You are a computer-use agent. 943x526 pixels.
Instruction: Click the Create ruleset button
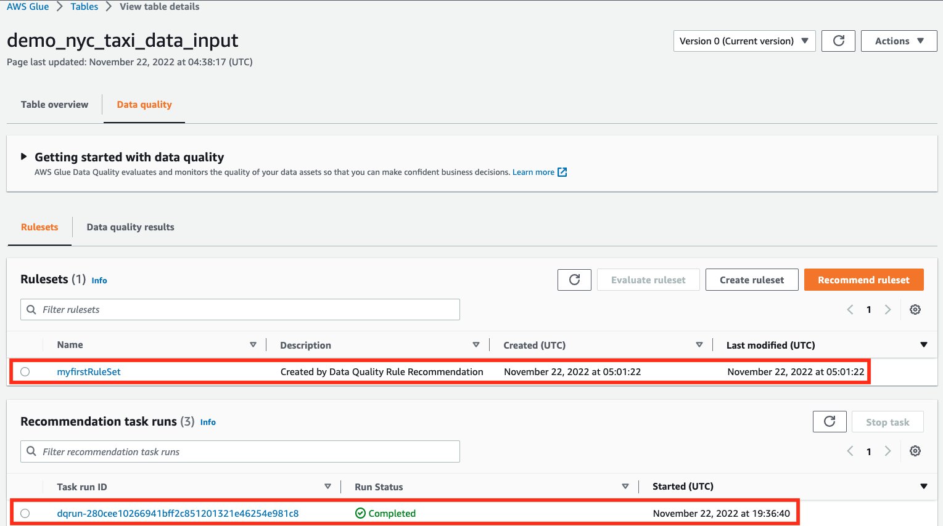(x=751, y=280)
